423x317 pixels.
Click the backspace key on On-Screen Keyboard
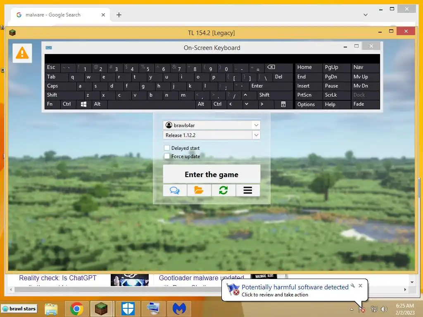coord(278,67)
